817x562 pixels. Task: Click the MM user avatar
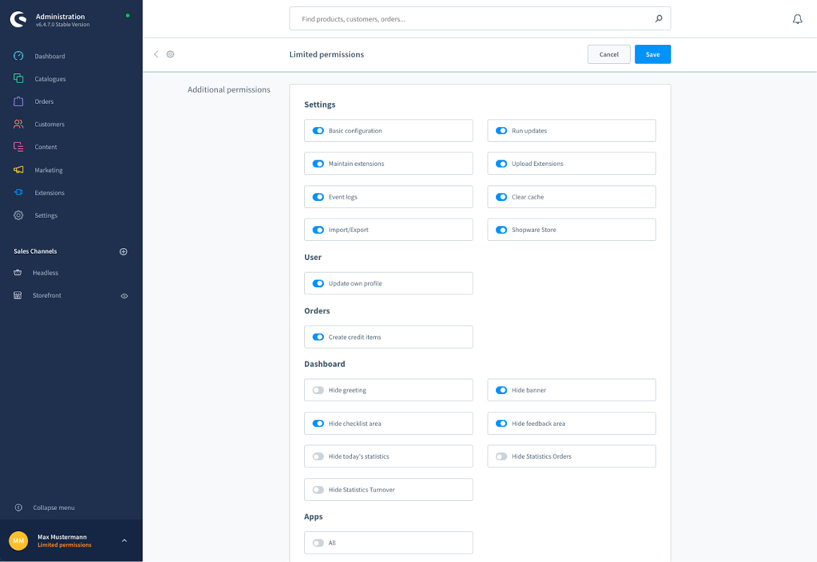tap(18, 541)
